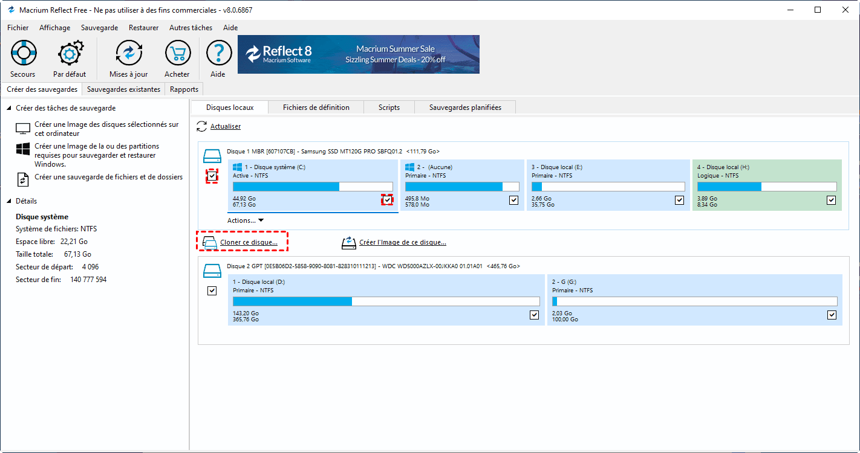This screenshot has width=860, height=453.
Task: Click the clone disk icon beside Cloner ce disque
Action: point(209,243)
